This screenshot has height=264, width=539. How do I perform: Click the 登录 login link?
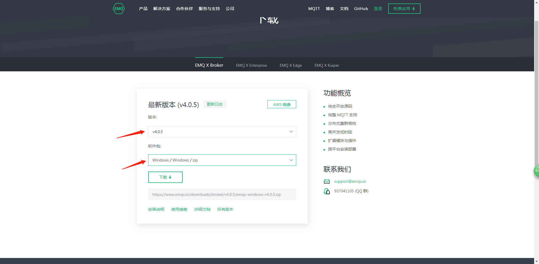coord(378,9)
